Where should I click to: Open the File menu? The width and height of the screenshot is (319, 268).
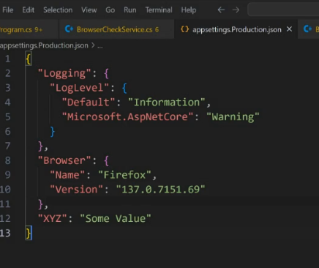tap(8, 10)
